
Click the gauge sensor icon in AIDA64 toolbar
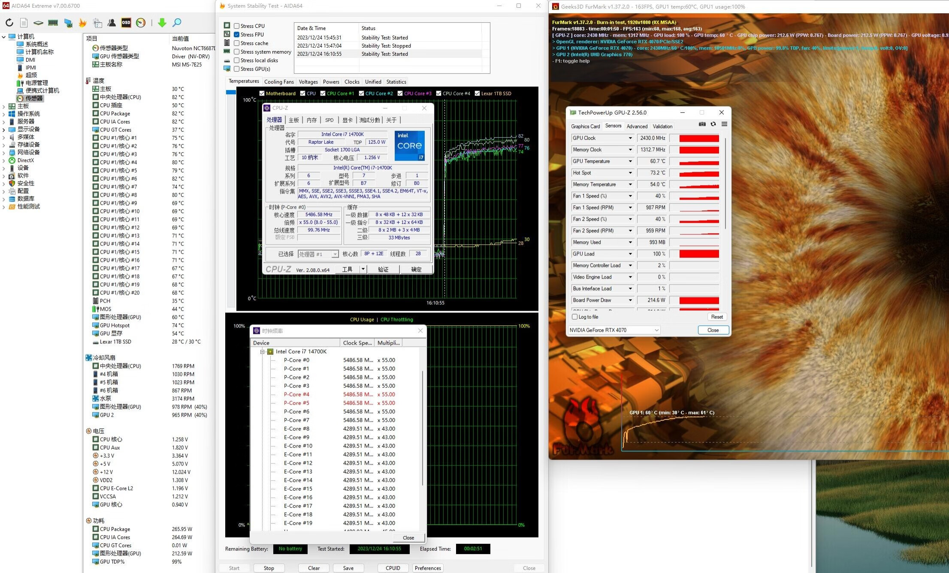(x=141, y=23)
